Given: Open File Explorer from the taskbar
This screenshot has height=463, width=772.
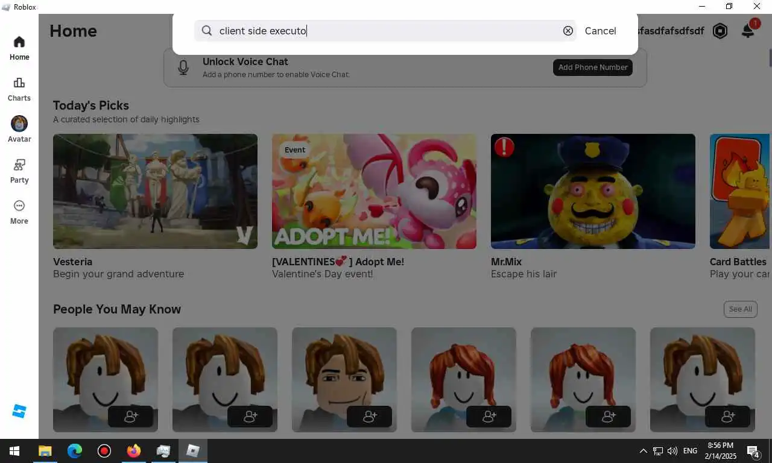Looking at the screenshot, I should pyautogui.click(x=45, y=451).
